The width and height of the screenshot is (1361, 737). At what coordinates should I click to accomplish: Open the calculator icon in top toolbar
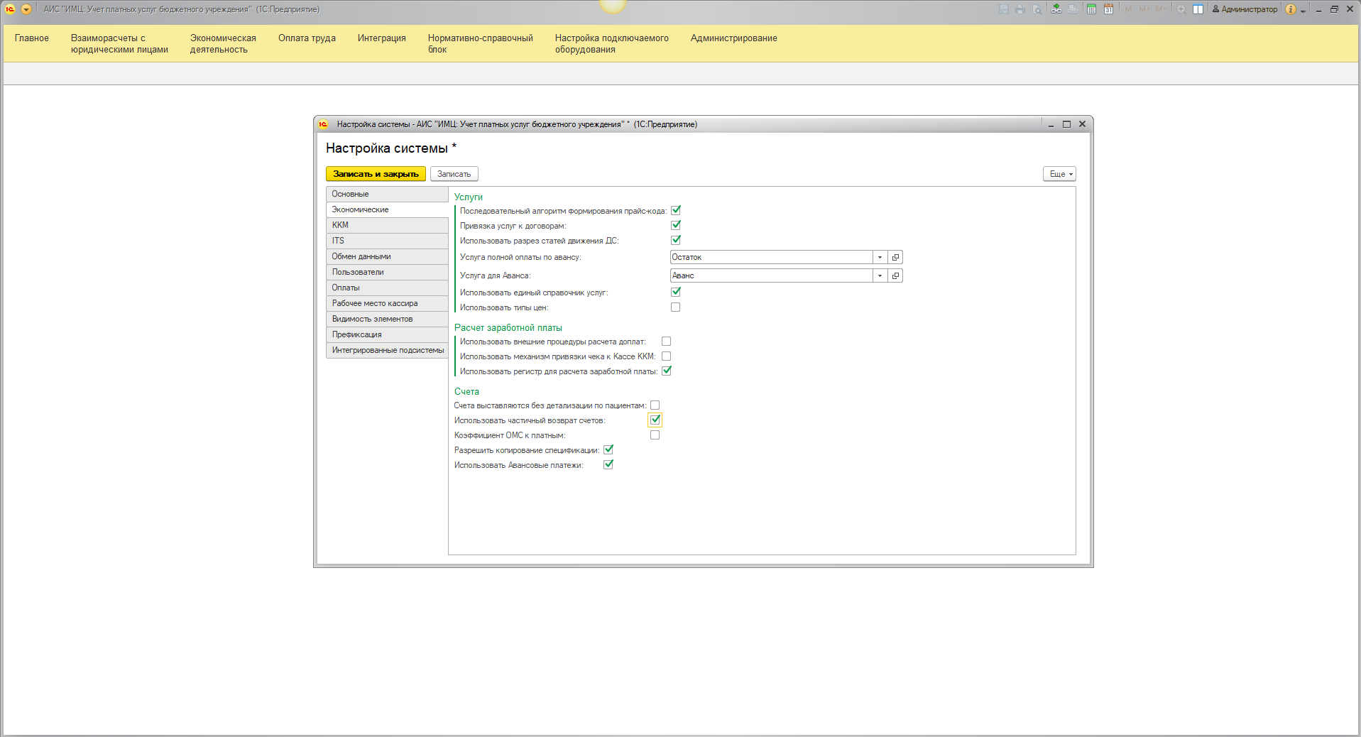point(1091,9)
